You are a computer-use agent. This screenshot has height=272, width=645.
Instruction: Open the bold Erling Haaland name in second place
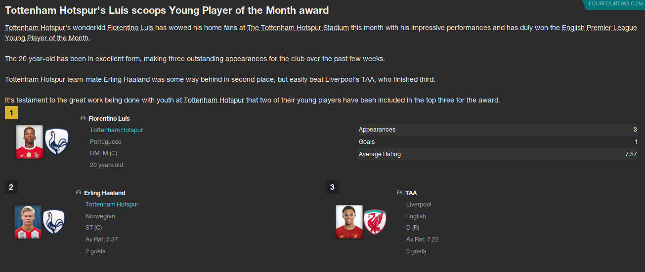coord(105,193)
